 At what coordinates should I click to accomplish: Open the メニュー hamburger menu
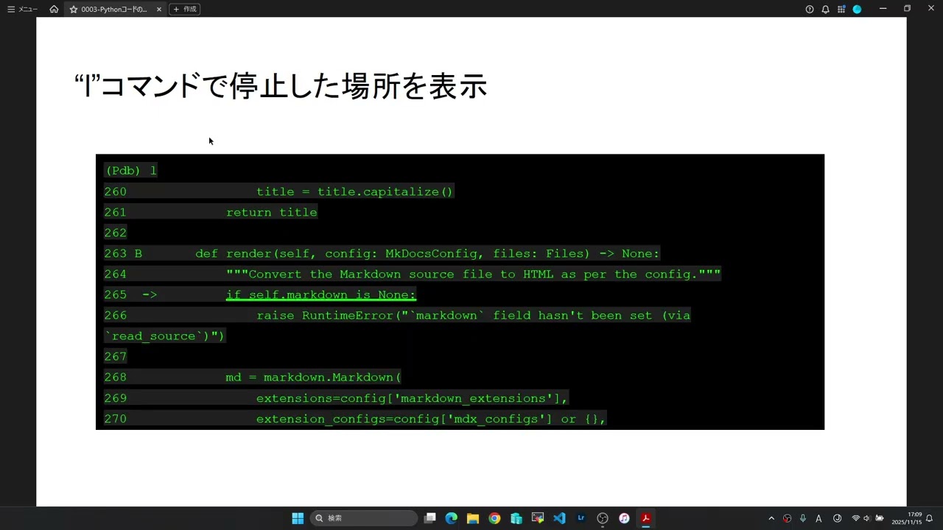pos(22,9)
